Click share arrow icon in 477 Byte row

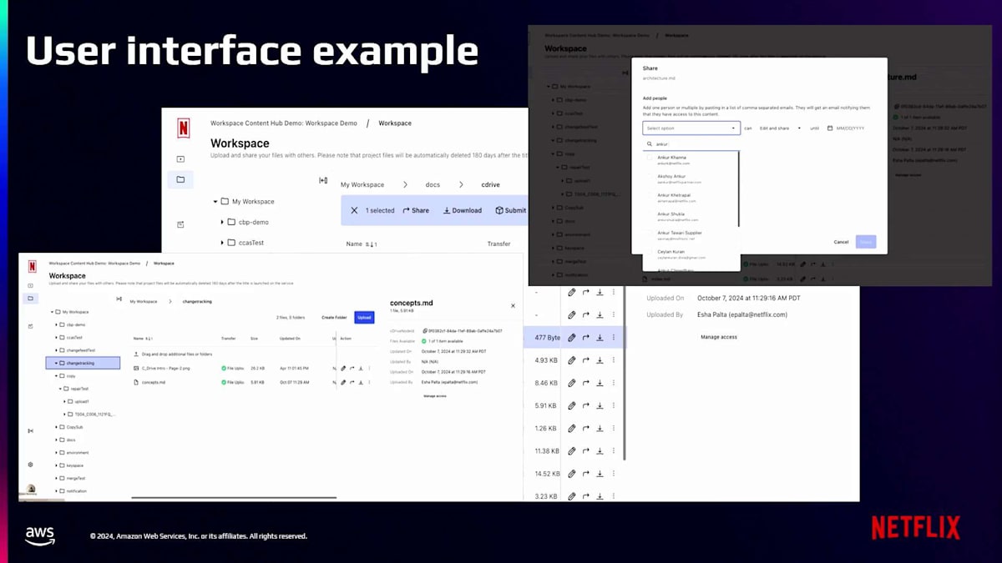click(x=586, y=338)
